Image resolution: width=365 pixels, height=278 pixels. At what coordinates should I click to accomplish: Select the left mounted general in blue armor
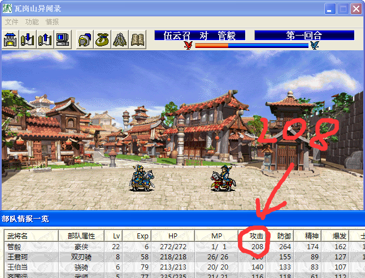pos(141,178)
